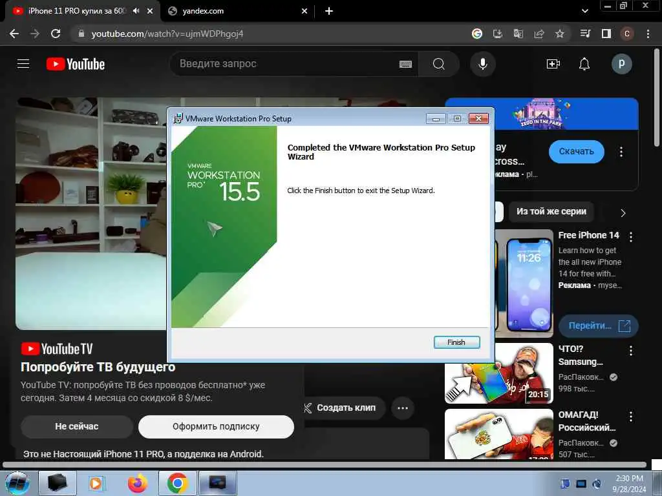Open YouTube notifications bell
The height and width of the screenshot is (496, 662).
coord(584,64)
